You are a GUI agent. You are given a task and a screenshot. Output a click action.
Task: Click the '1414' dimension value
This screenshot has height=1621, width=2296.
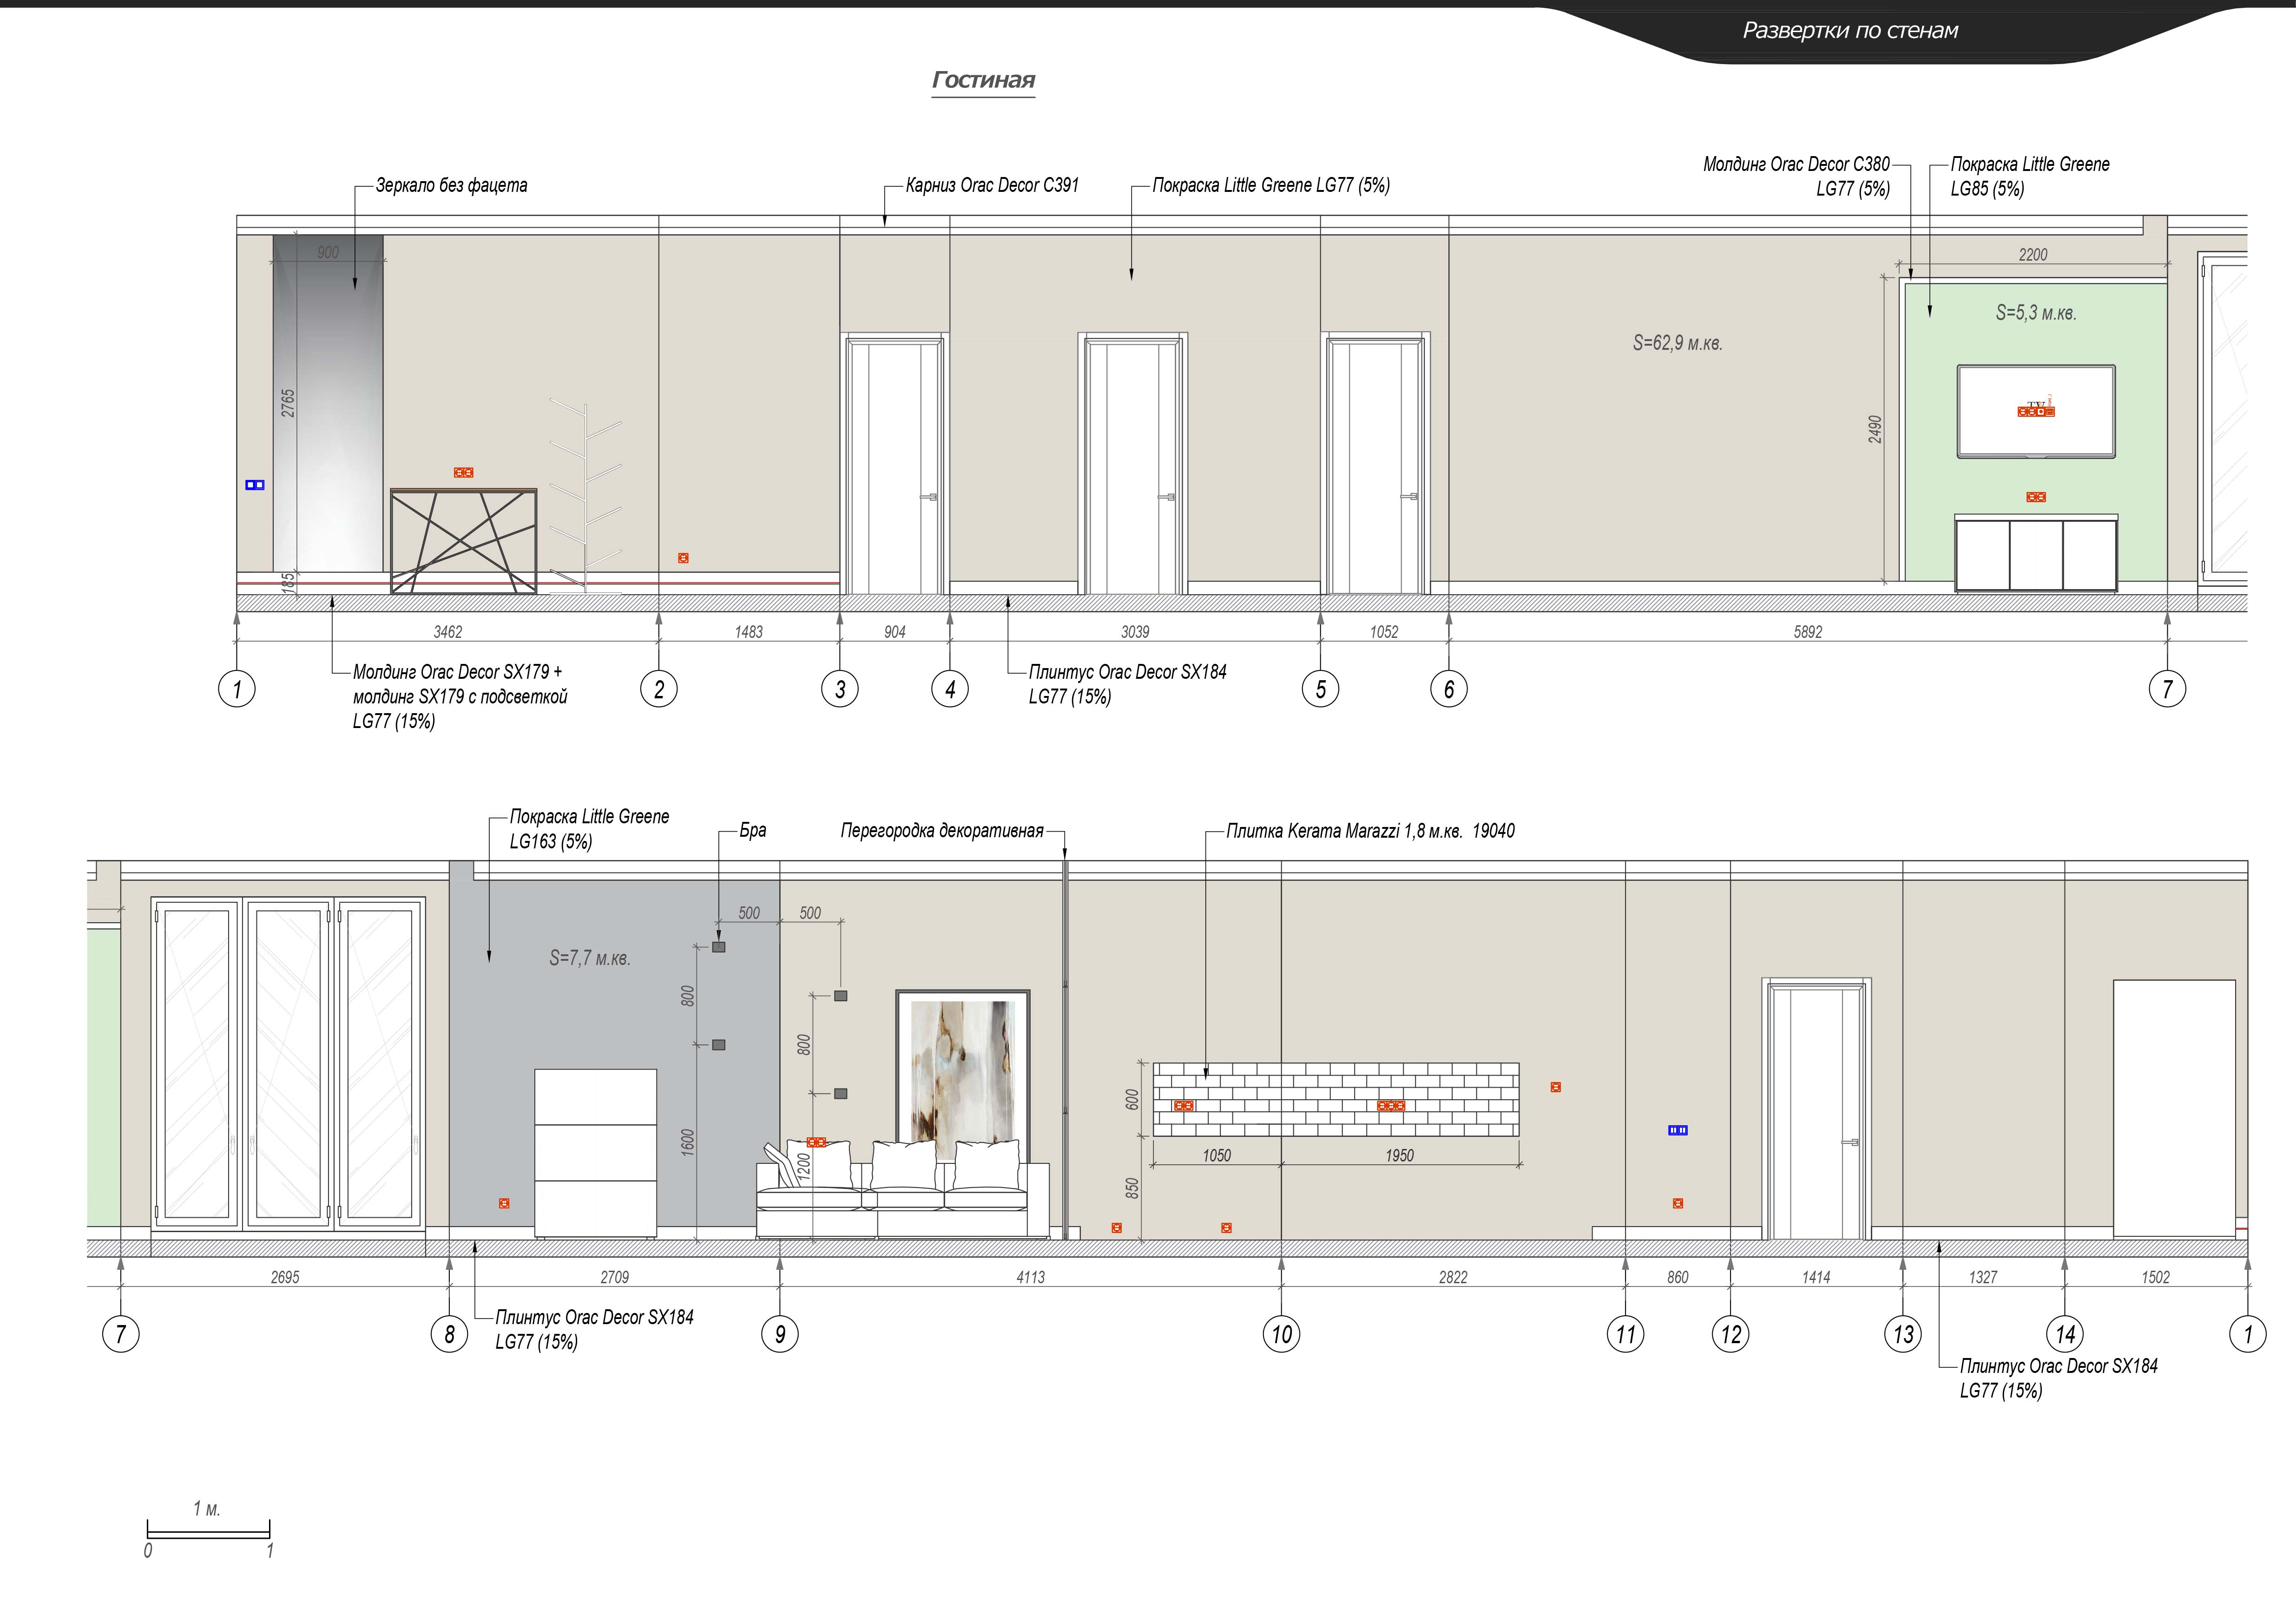[1817, 1277]
